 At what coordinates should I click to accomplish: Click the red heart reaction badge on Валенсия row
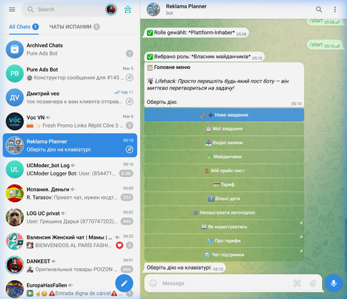[119, 246]
